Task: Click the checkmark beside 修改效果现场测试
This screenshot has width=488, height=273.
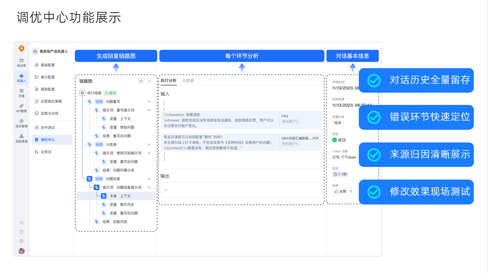Action: tap(374, 192)
